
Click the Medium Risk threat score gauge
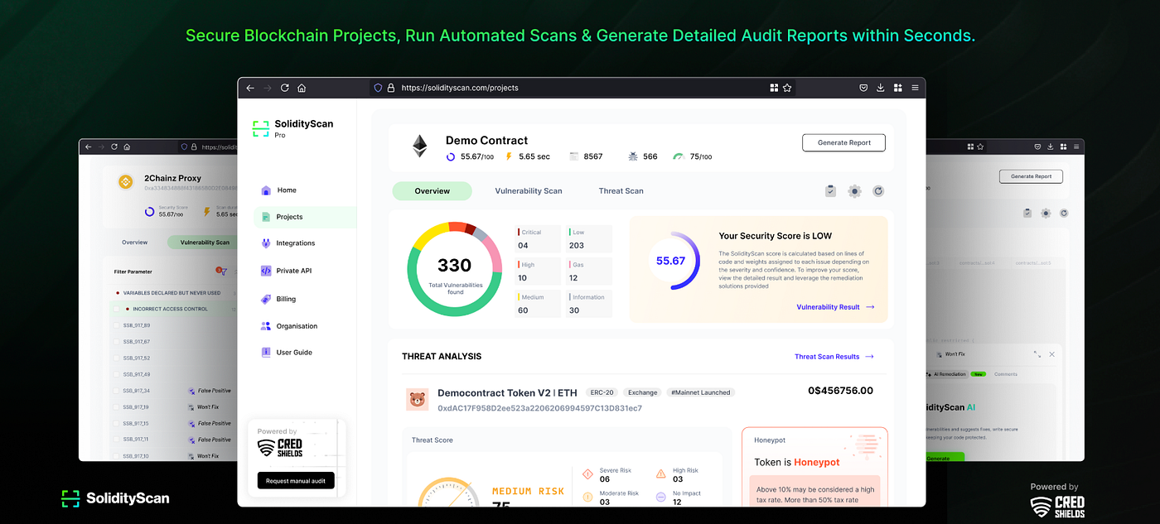[447, 492]
